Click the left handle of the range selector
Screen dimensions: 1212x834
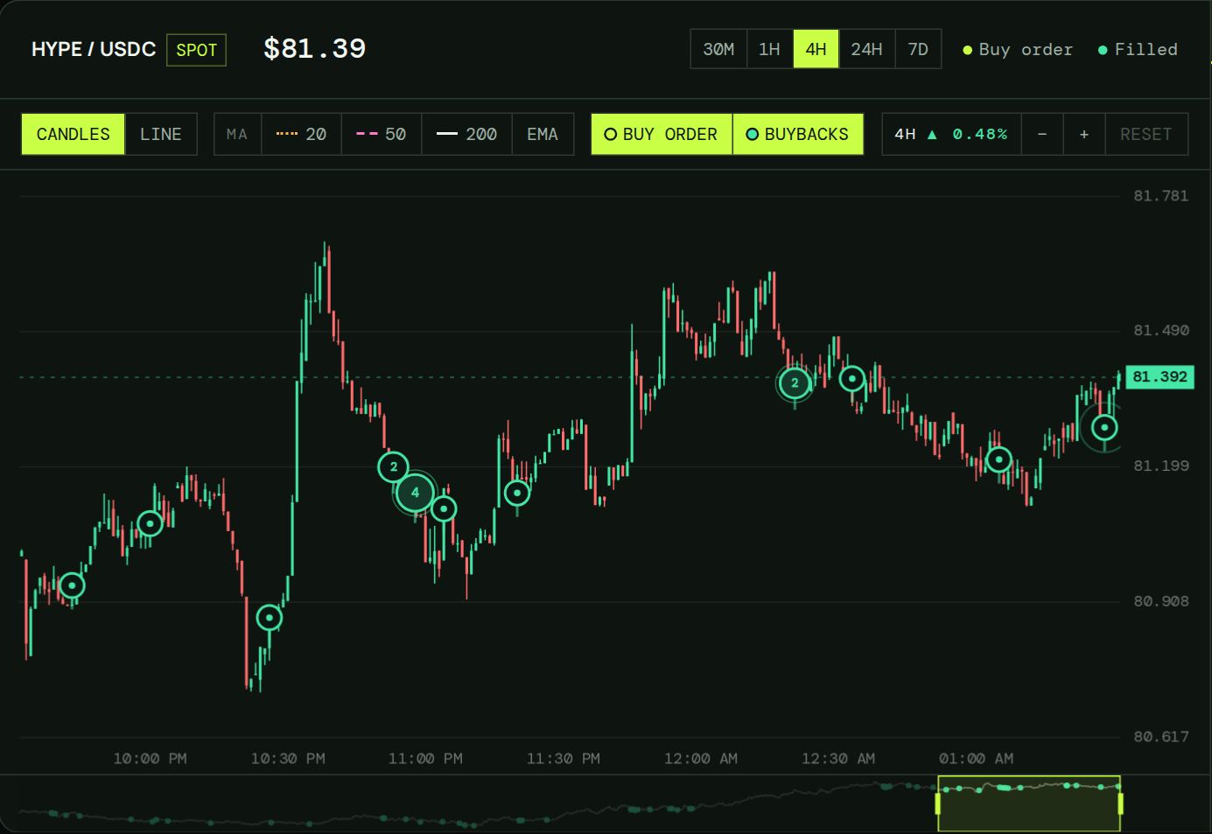click(x=938, y=803)
